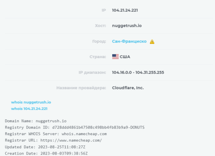215x156 pixels.
Task: Click the Registrar URL namecheap.com line
Action: pos(53,140)
